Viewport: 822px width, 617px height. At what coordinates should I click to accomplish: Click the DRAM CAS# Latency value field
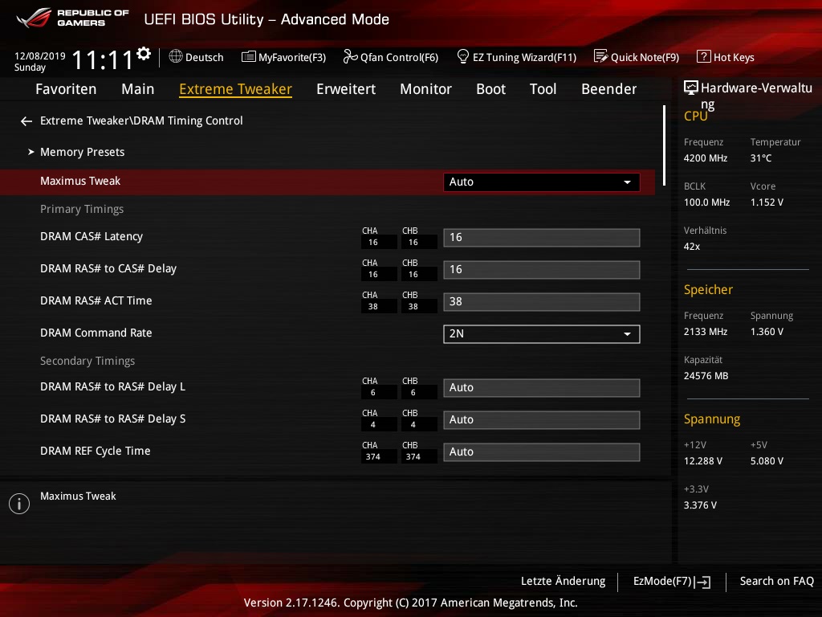[542, 238]
